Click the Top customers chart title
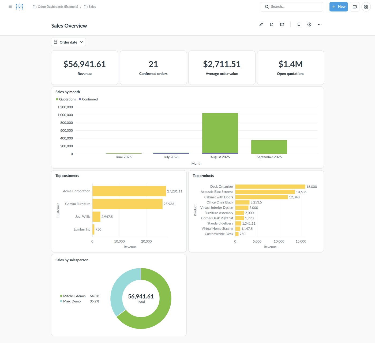 [67, 176]
